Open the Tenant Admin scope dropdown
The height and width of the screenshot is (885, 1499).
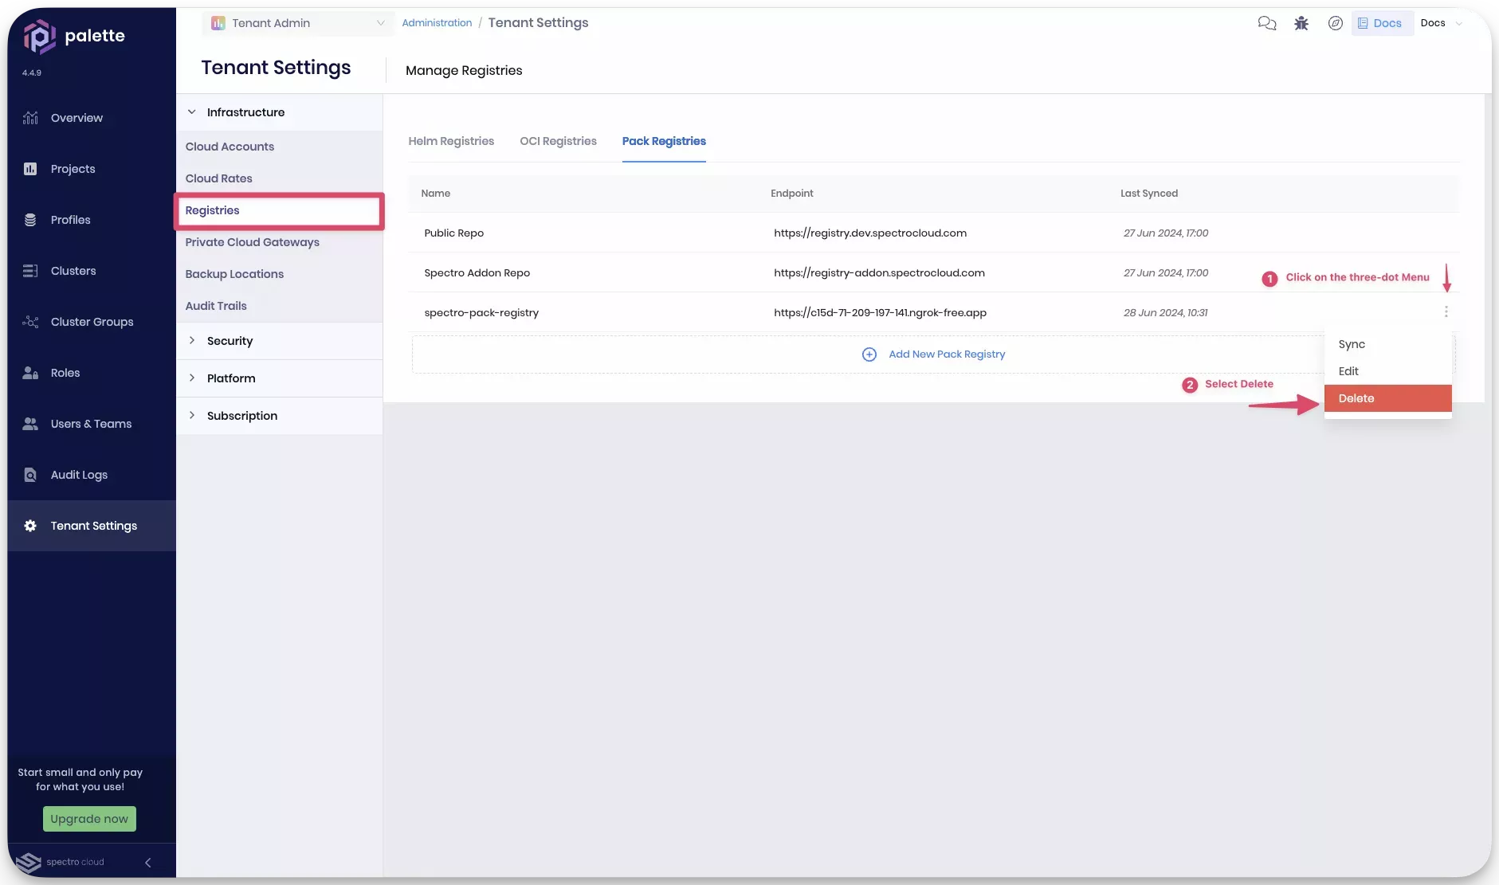(x=298, y=23)
